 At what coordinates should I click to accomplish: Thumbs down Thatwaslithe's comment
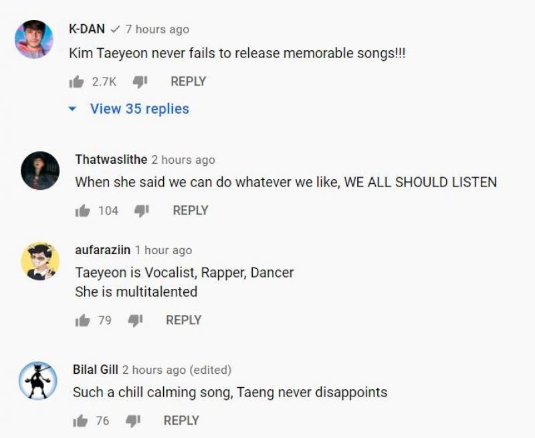[141, 211]
